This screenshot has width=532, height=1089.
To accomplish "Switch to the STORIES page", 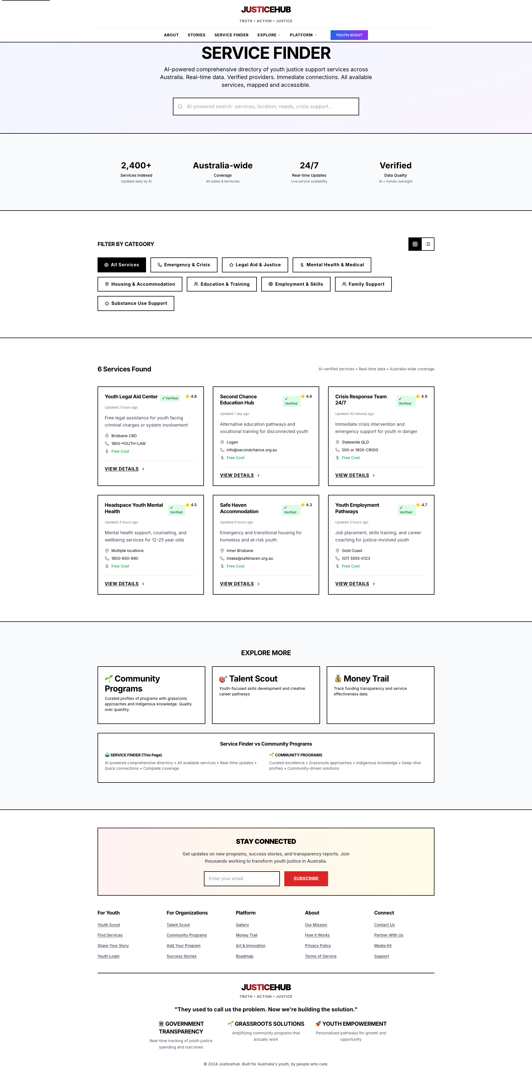I will point(196,35).
